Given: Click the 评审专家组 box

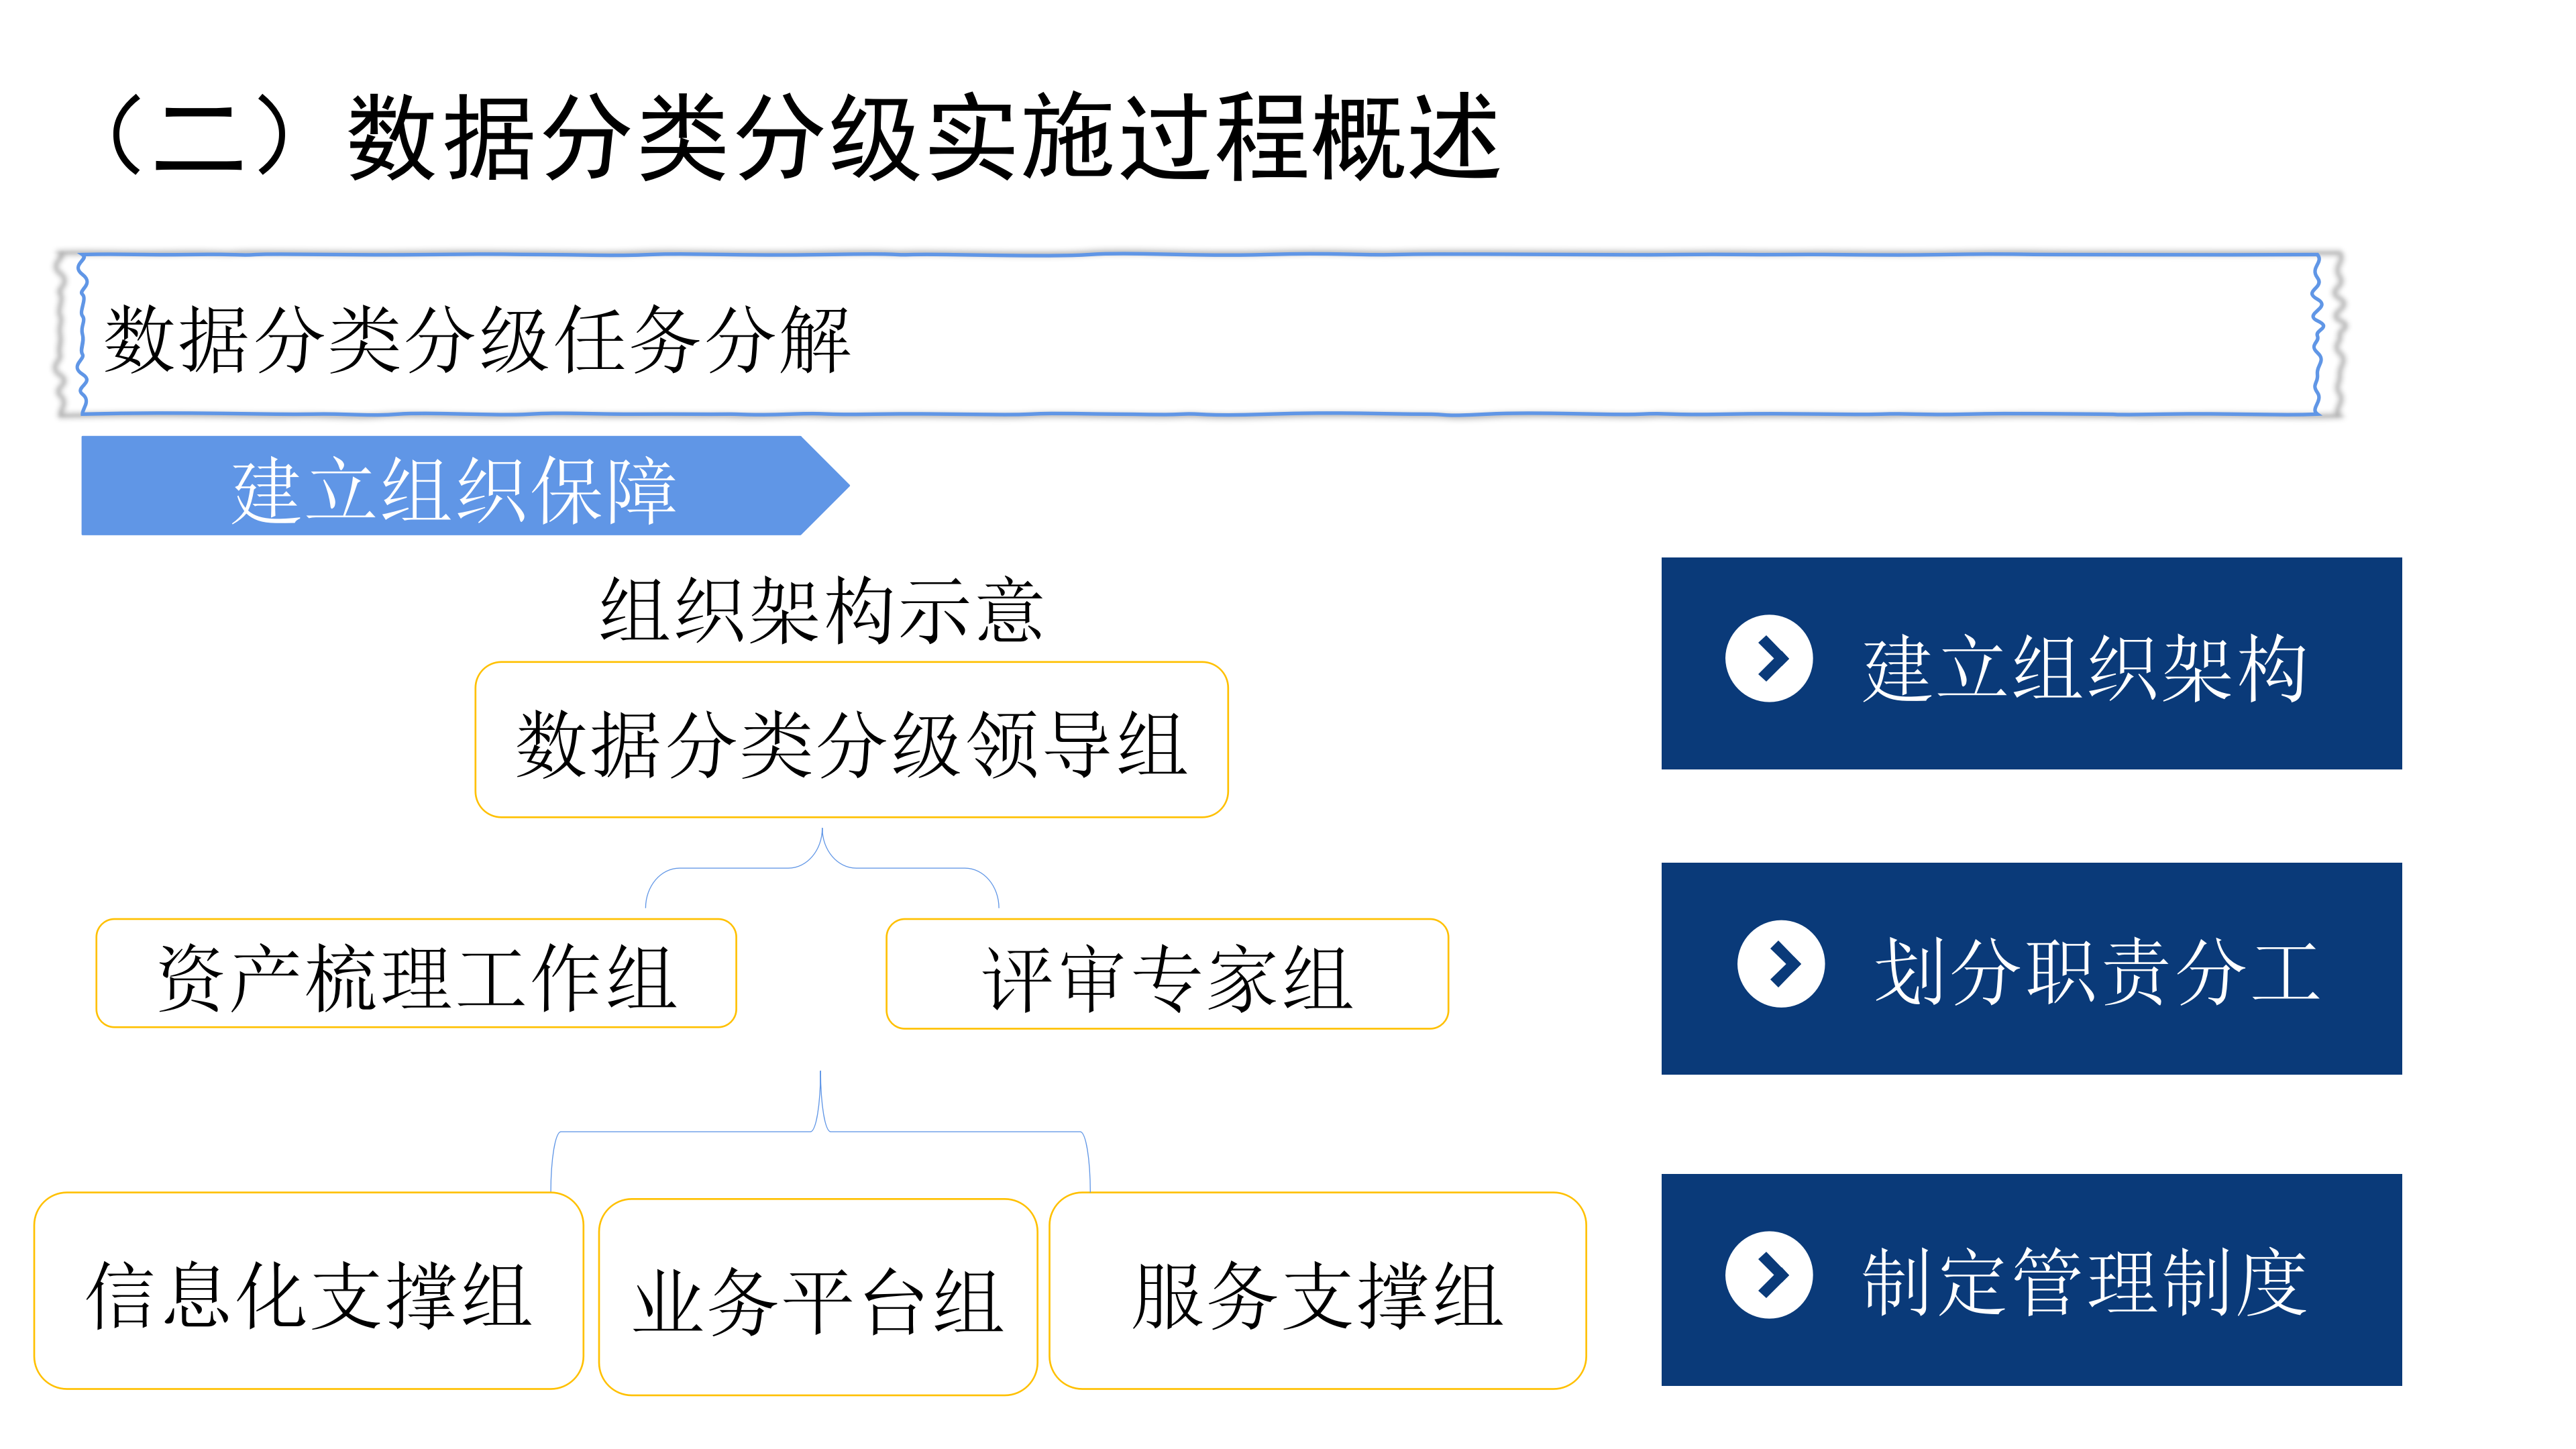Looking at the screenshot, I should click(1167, 974).
